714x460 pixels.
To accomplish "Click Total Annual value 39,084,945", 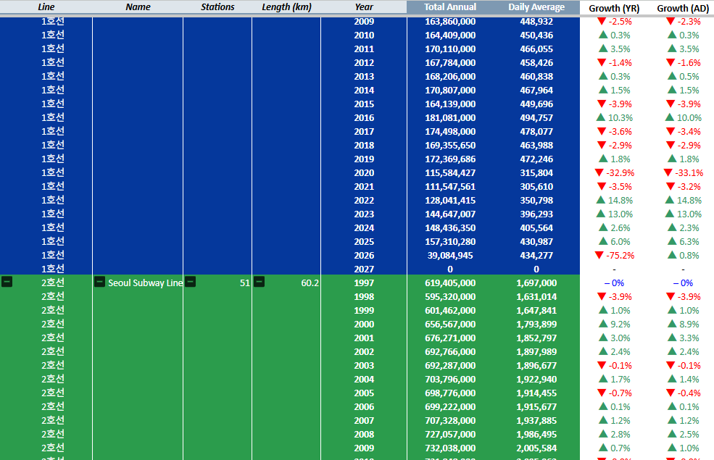I will coord(450,255).
